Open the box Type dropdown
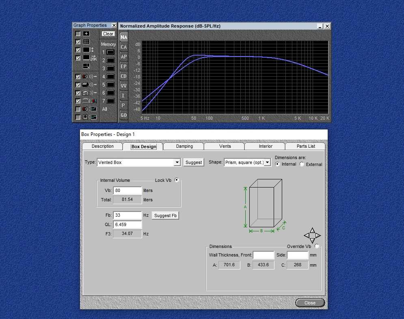The width and height of the screenshot is (404, 319). (177, 162)
